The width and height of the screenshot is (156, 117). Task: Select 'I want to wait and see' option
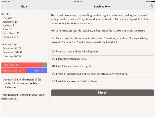(102, 52)
